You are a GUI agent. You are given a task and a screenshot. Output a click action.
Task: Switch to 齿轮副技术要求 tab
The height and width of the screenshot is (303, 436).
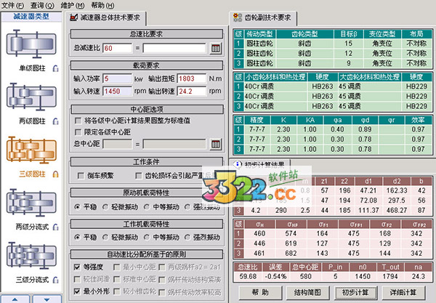[x=263, y=18]
